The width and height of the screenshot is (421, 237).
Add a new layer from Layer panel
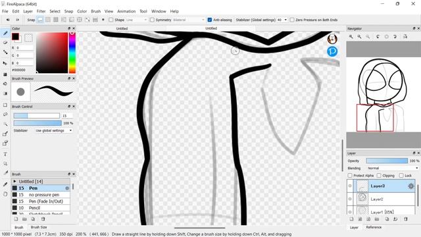tap(351, 219)
